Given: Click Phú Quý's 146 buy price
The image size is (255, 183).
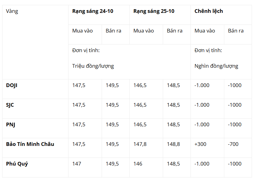Looking at the screenshot, I should click(x=138, y=164).
